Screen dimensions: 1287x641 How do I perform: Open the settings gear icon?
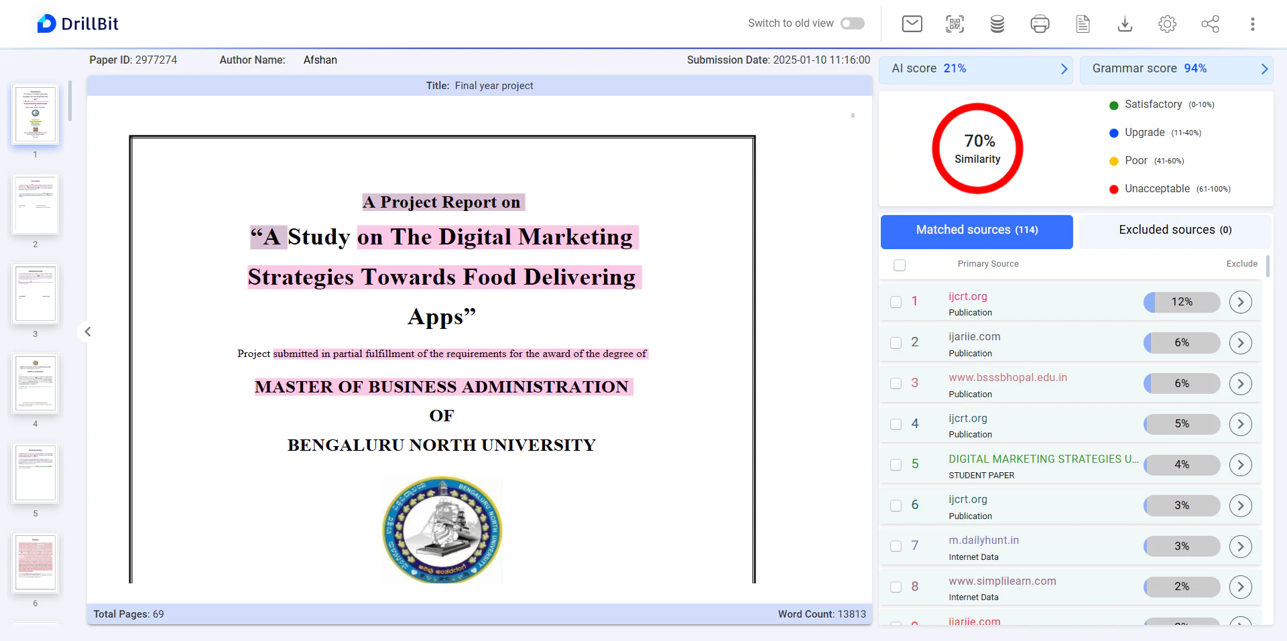pos(1167,24)
